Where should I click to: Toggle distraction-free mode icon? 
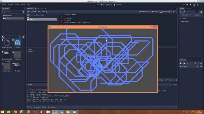176,9
